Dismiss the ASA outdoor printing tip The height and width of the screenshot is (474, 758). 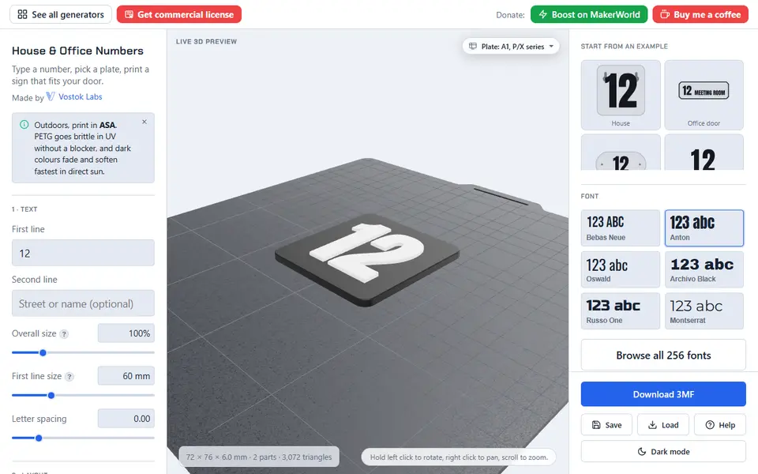tap(144, 122)
